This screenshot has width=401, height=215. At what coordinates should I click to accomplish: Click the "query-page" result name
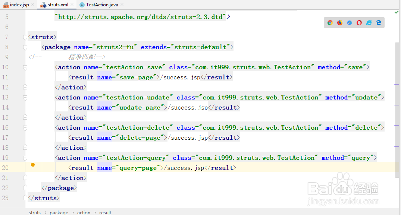[138, 168]
